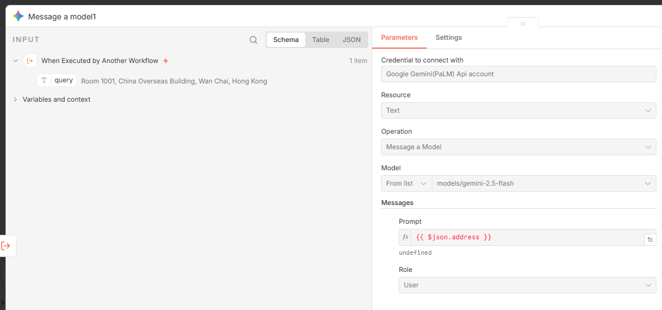Click the workflow trigger node icon
662x310 pixels.
pyautogui.click(x=30, y=61)
